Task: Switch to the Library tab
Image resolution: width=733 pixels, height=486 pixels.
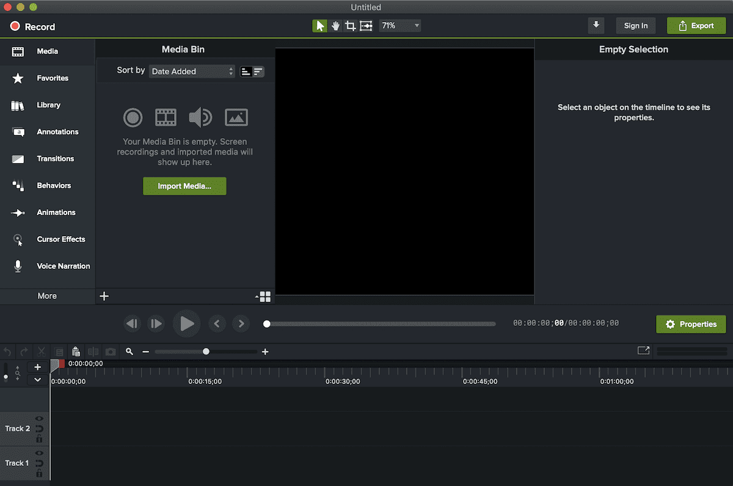Action: 48,105
